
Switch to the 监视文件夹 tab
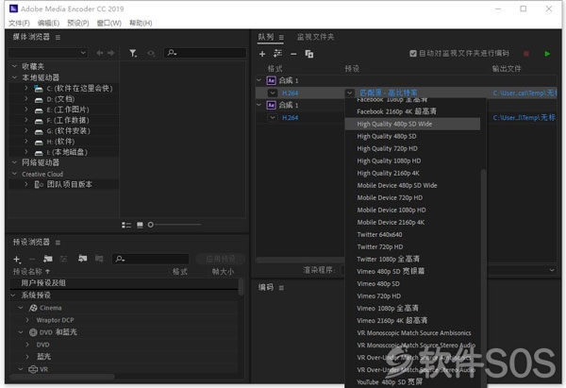click(315, 37)
